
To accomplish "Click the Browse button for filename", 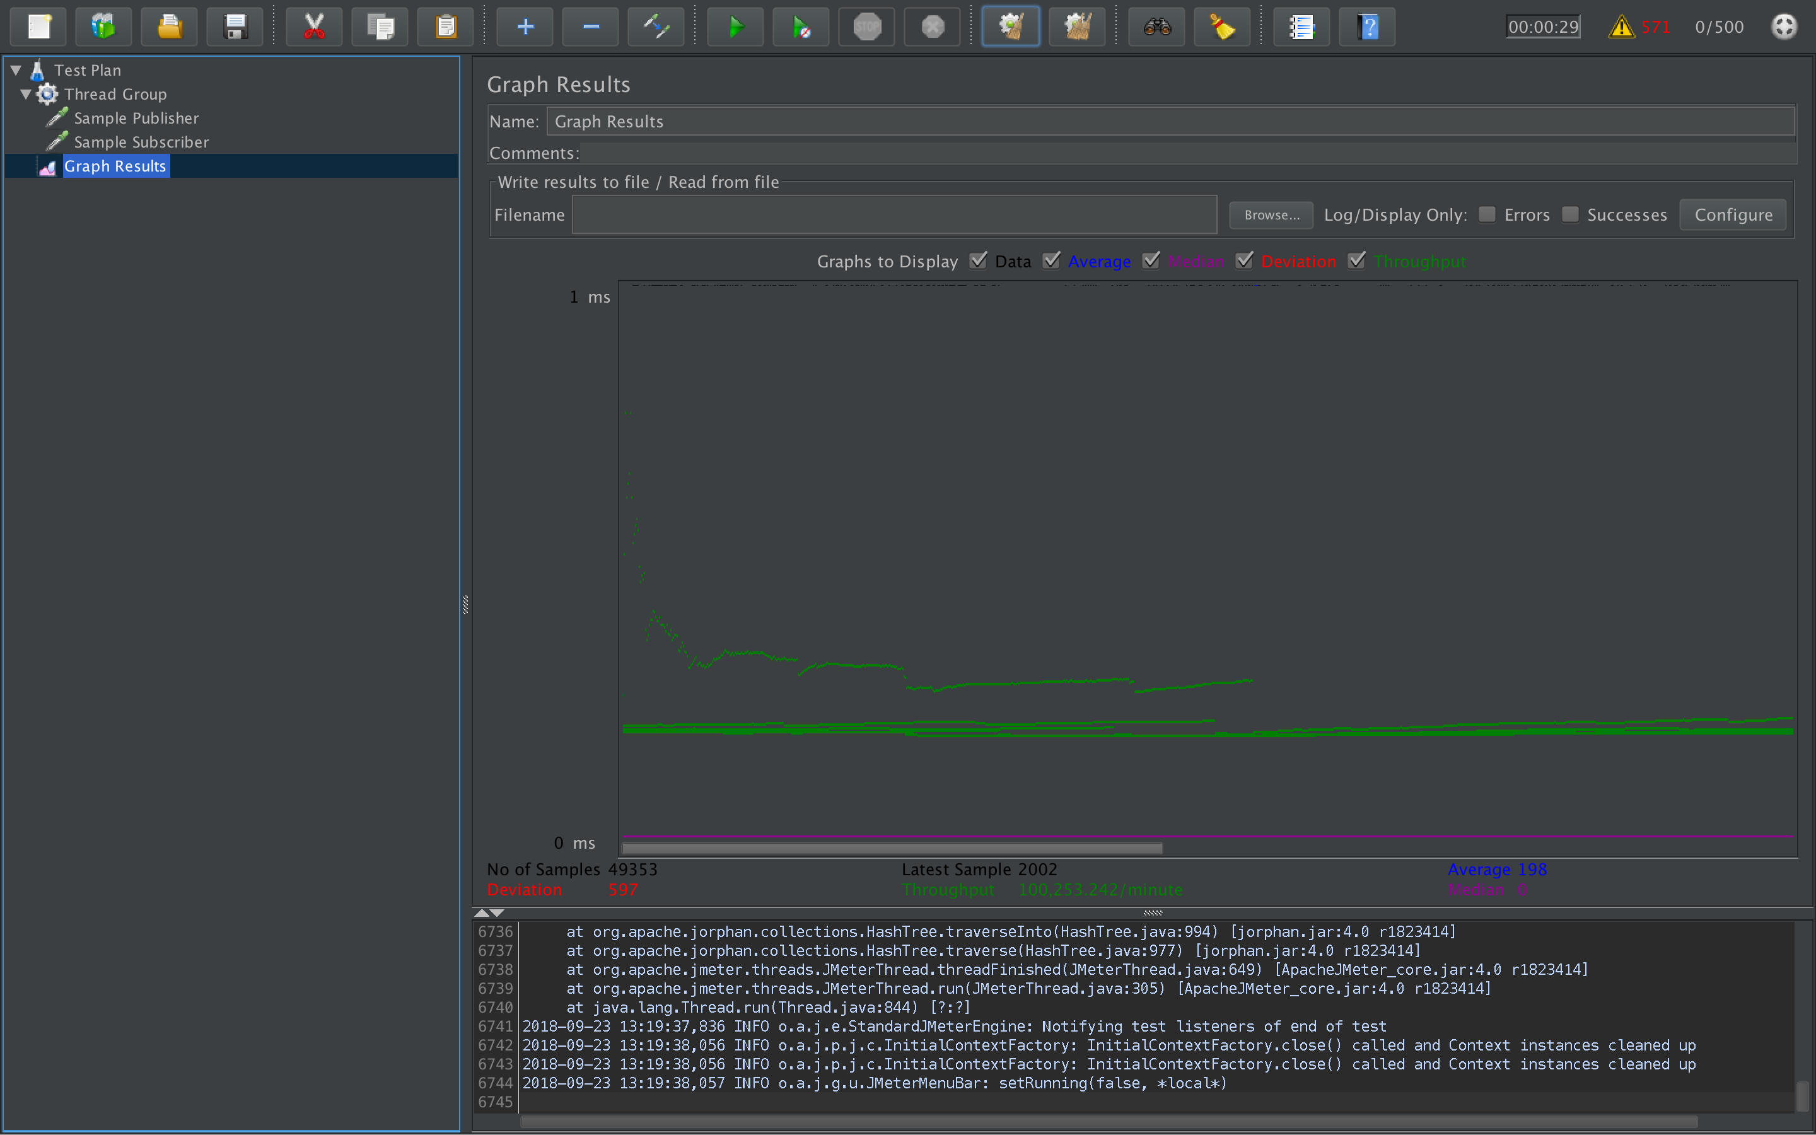I will coord(1269,214).
